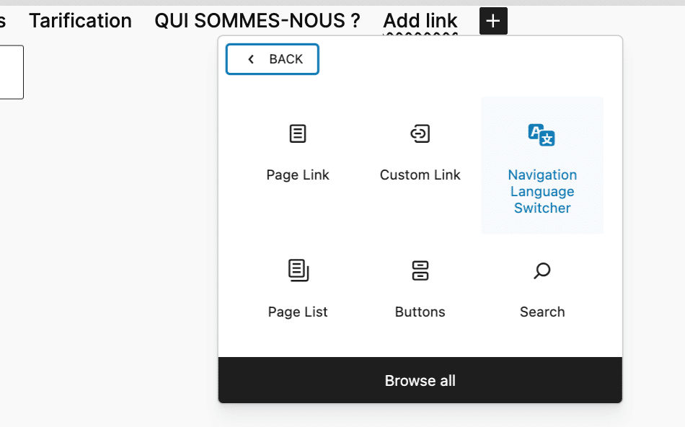Click the BACK button

coord(272,59)
